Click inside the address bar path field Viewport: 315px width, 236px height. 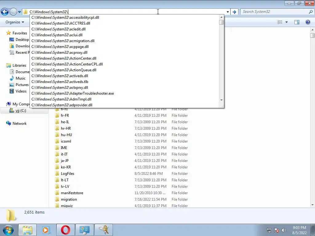pyautogui.click(x=126, y=12)
